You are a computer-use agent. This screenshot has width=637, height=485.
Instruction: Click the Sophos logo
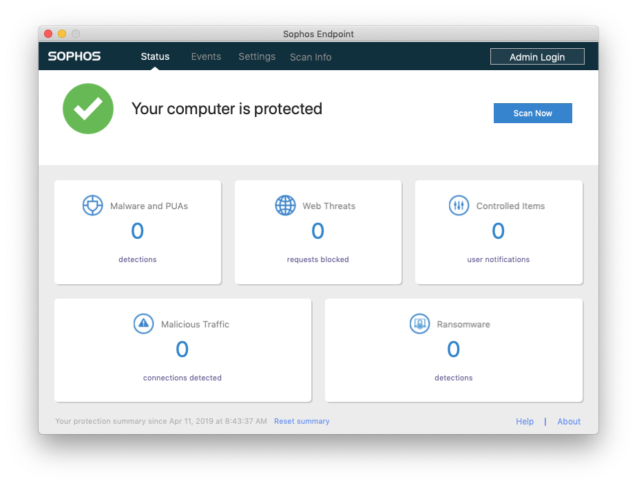pyautogui.click(x=74, y=56)
